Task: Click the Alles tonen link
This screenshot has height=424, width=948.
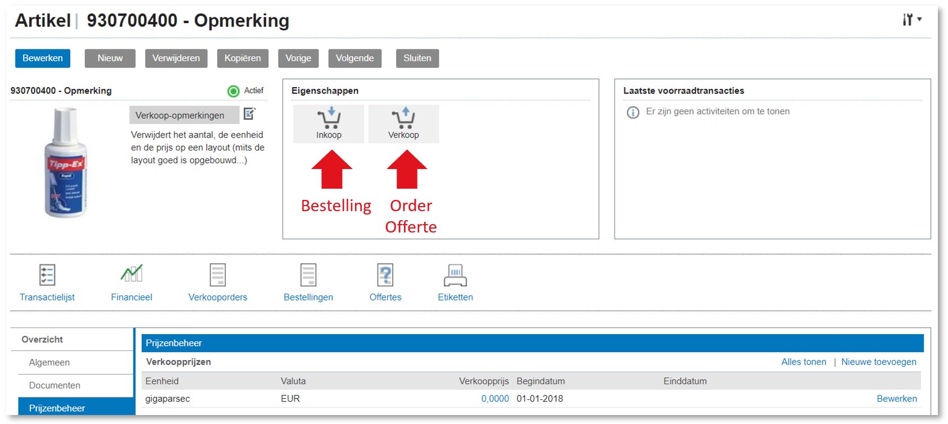Action: click(x=803, y=362)
